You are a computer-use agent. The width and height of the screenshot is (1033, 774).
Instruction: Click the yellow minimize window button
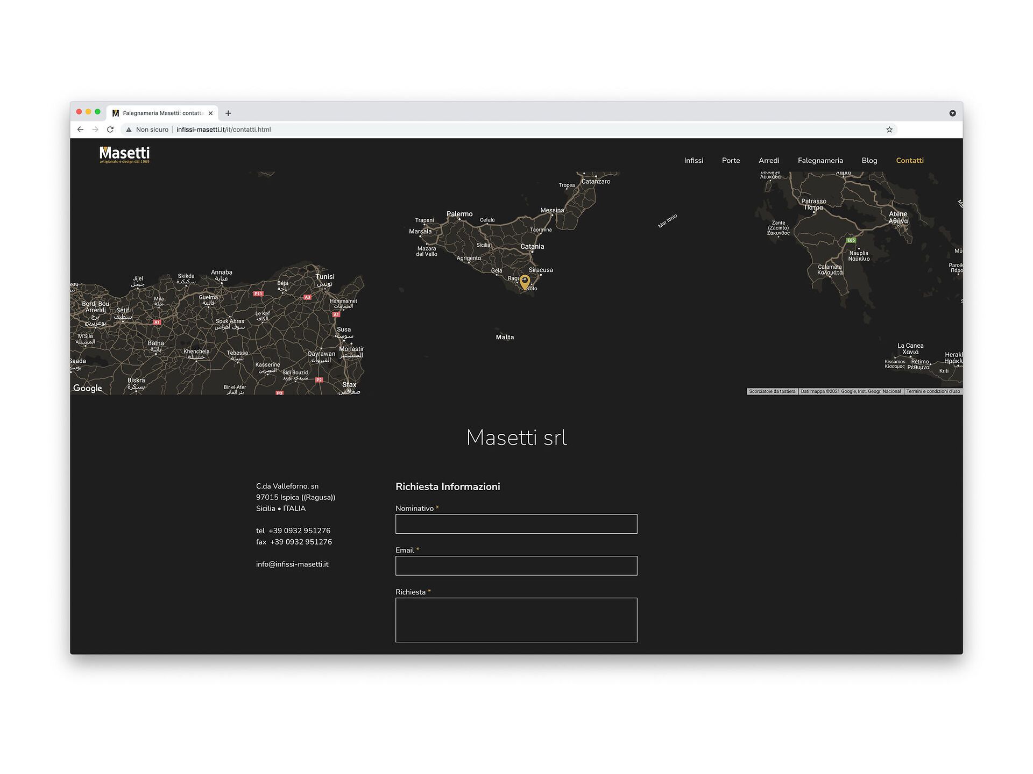pyautogui.click(x=88, y=112)
